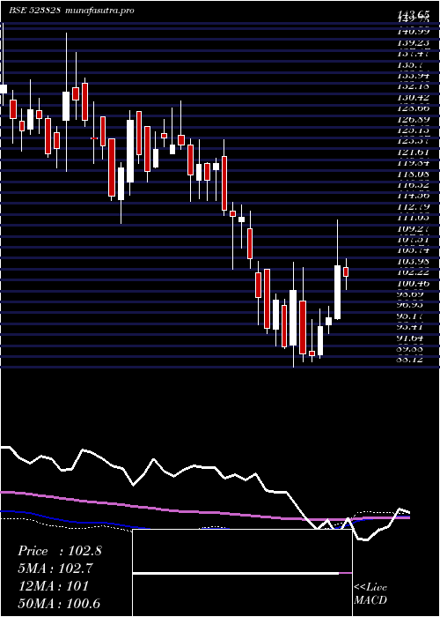
Task: Select the '116.32' price axis label
Action: (x=414, y=184)
